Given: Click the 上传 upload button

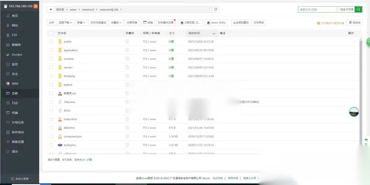Looking at the screenshot, I should coord(51,22).
